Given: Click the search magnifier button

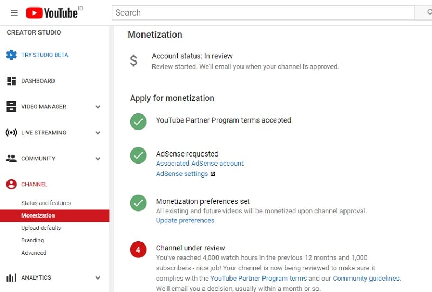Looking at the screenshot, I should point(423,12).
